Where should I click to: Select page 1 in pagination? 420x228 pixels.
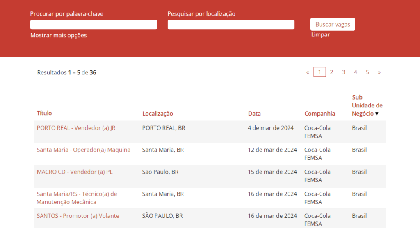[x=320, y=72]
